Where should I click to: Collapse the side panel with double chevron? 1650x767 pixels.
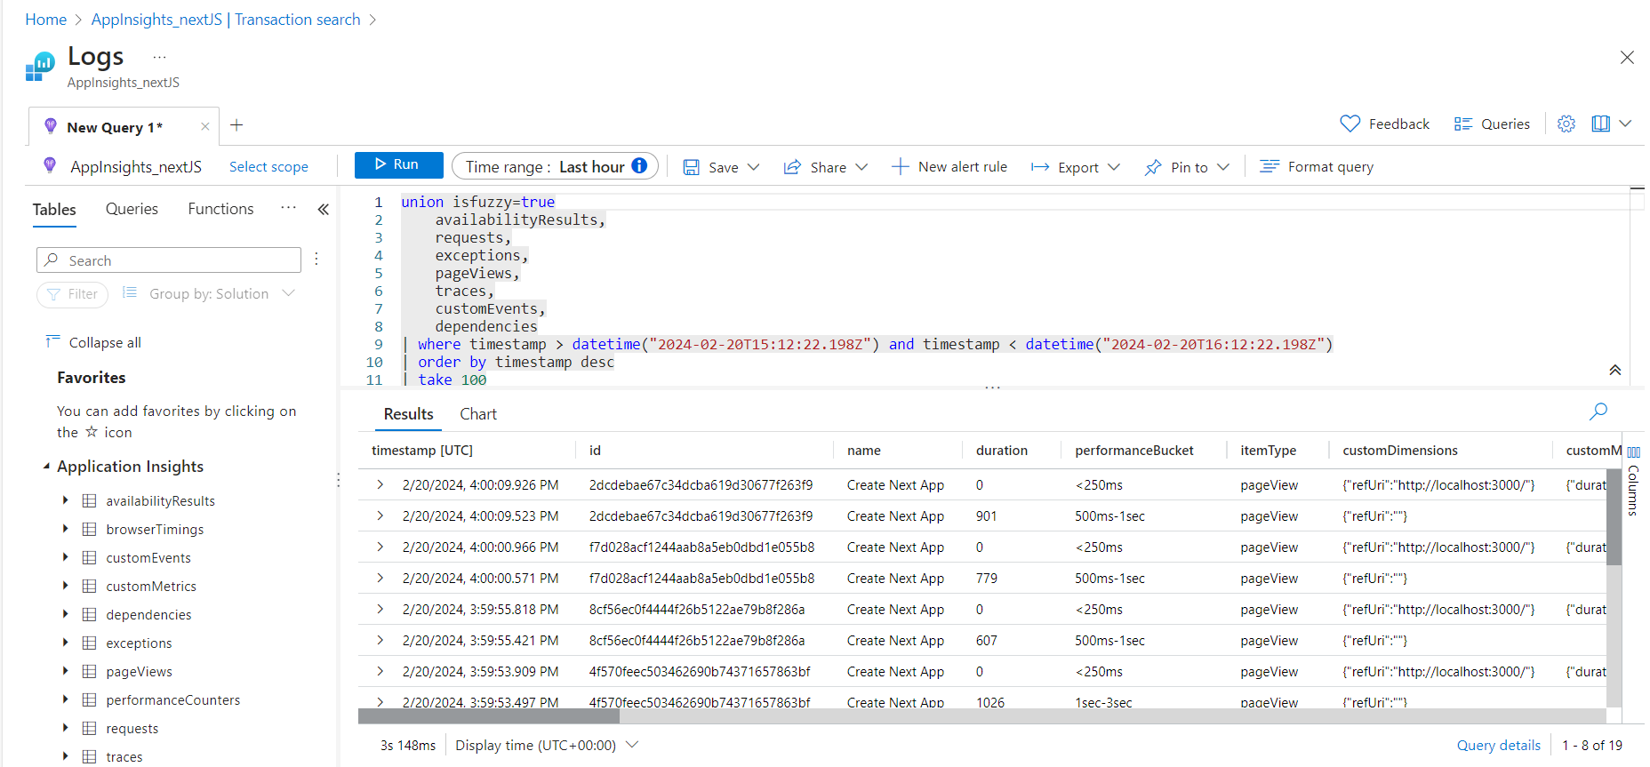coord(324,209)
